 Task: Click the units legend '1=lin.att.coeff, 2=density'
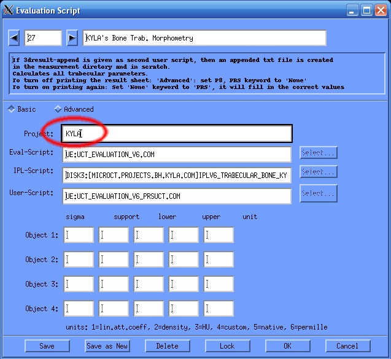click(139, 327)
